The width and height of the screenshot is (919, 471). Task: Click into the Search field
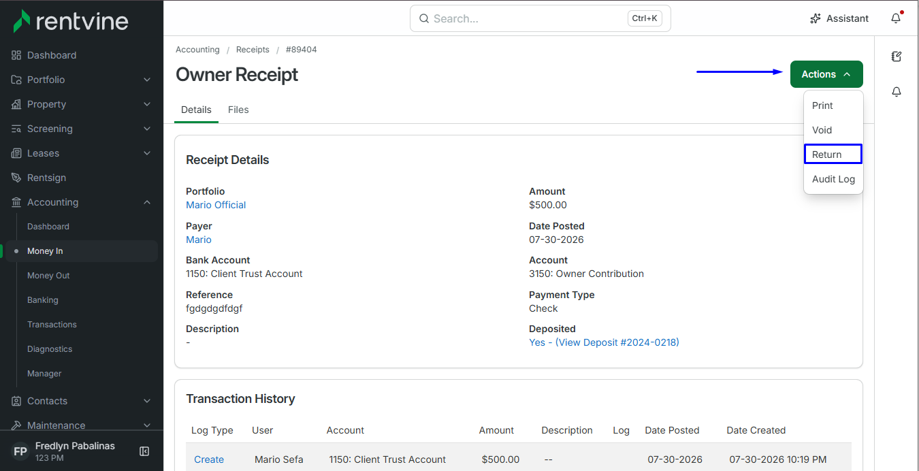[x=541, y=18]
